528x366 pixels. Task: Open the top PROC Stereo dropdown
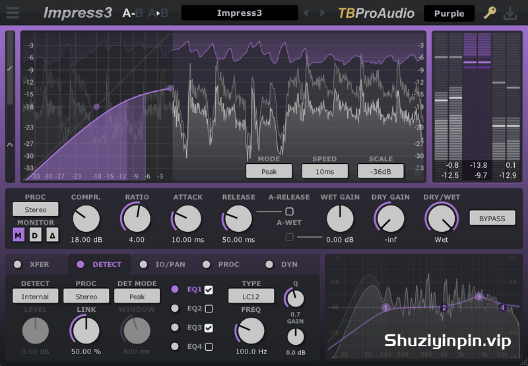coord(36,209)
